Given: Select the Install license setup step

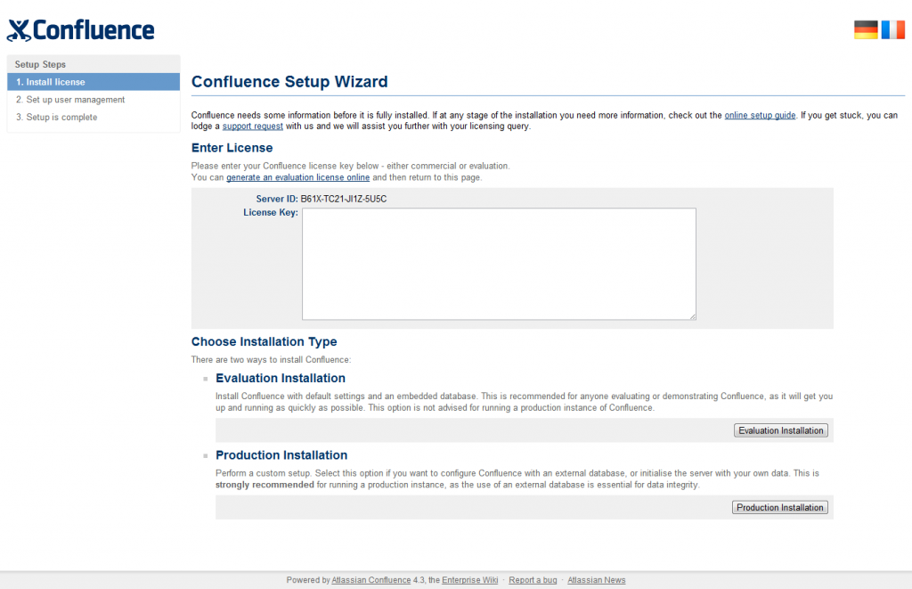Looking at the screenshot, I should click(x=94, y=82).
